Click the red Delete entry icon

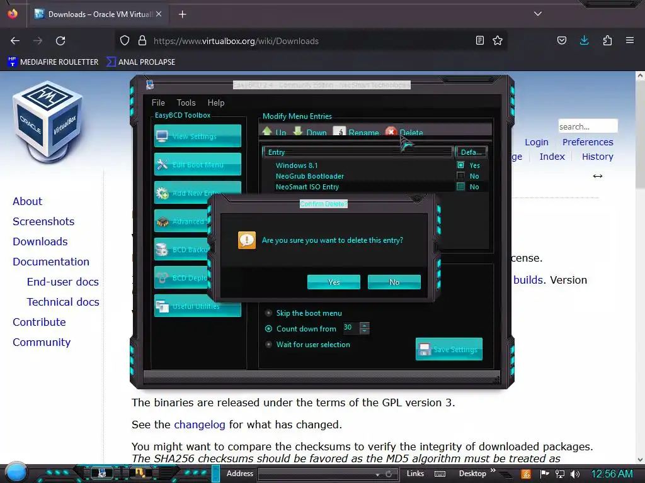pyautogui.click(x=391, y=132)
